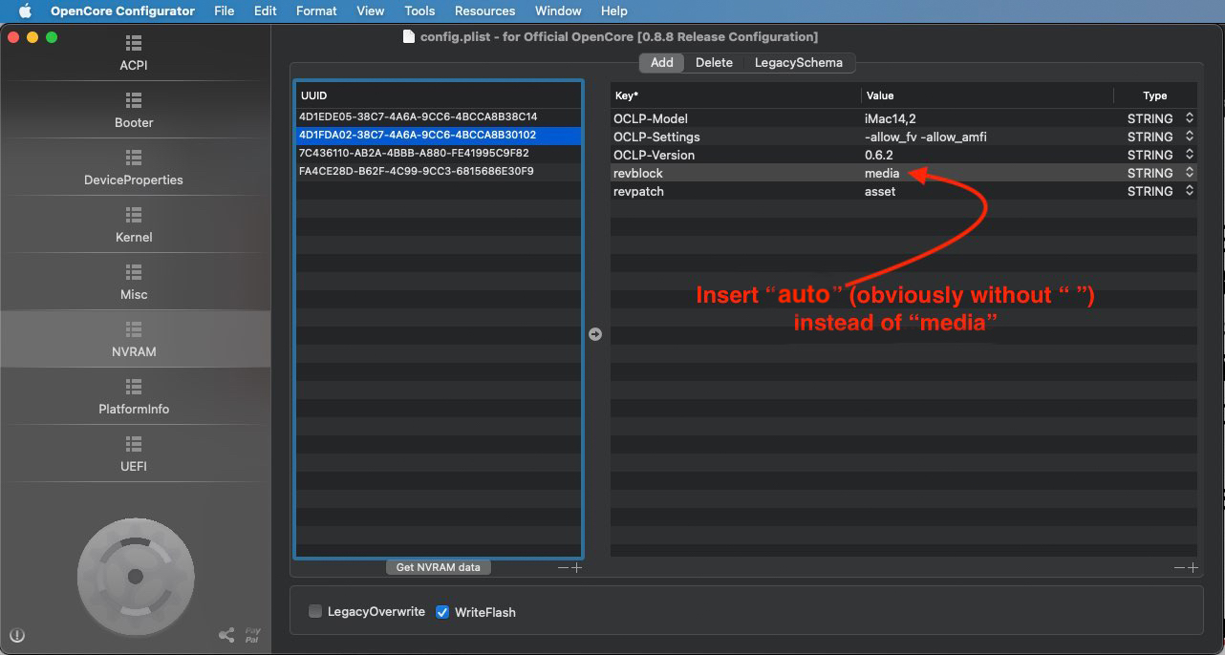Screen dimensions: 1225x655
Task: Open Type dropdown for revblock row
Action: (1190, 173)
